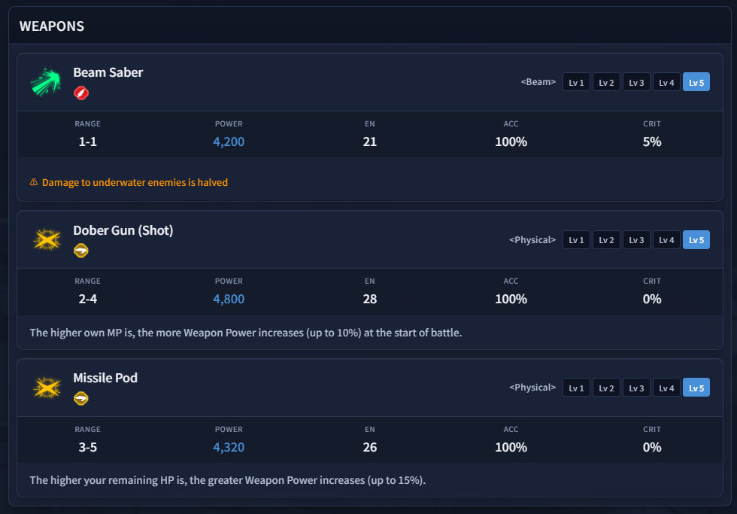Click the yellow ranged badge under Missile Pod

(81, 398)
